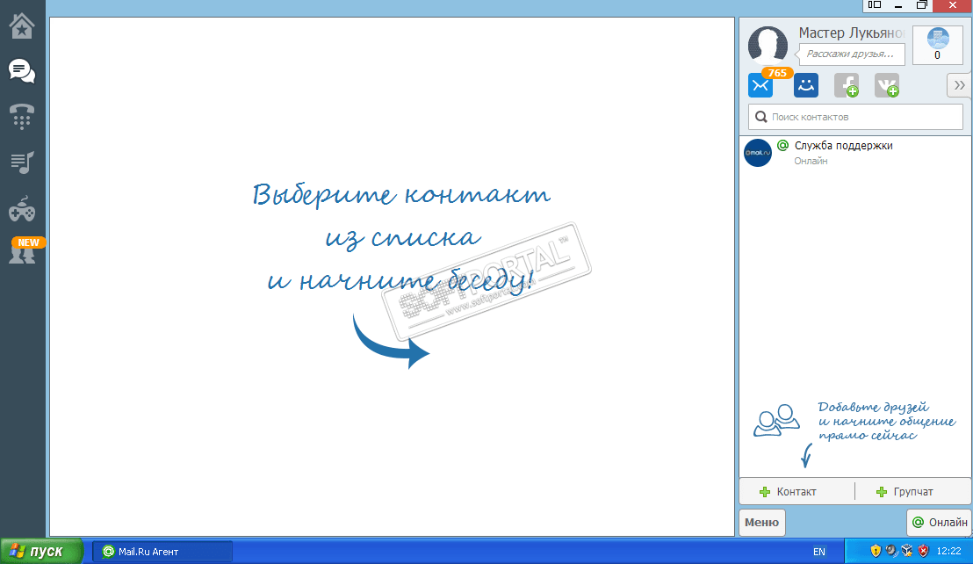Open the 'Меню' button

(x=762, y=523)
